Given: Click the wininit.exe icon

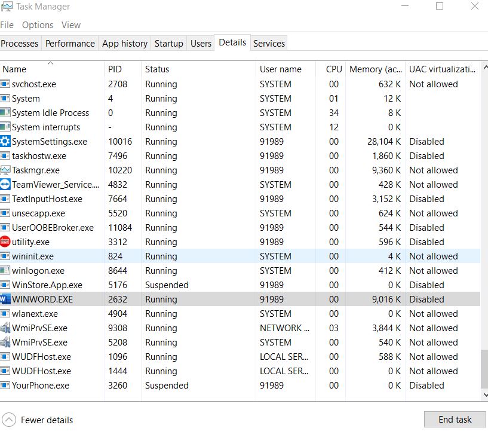Looking at the screenshot, I should tap(5, 256).
